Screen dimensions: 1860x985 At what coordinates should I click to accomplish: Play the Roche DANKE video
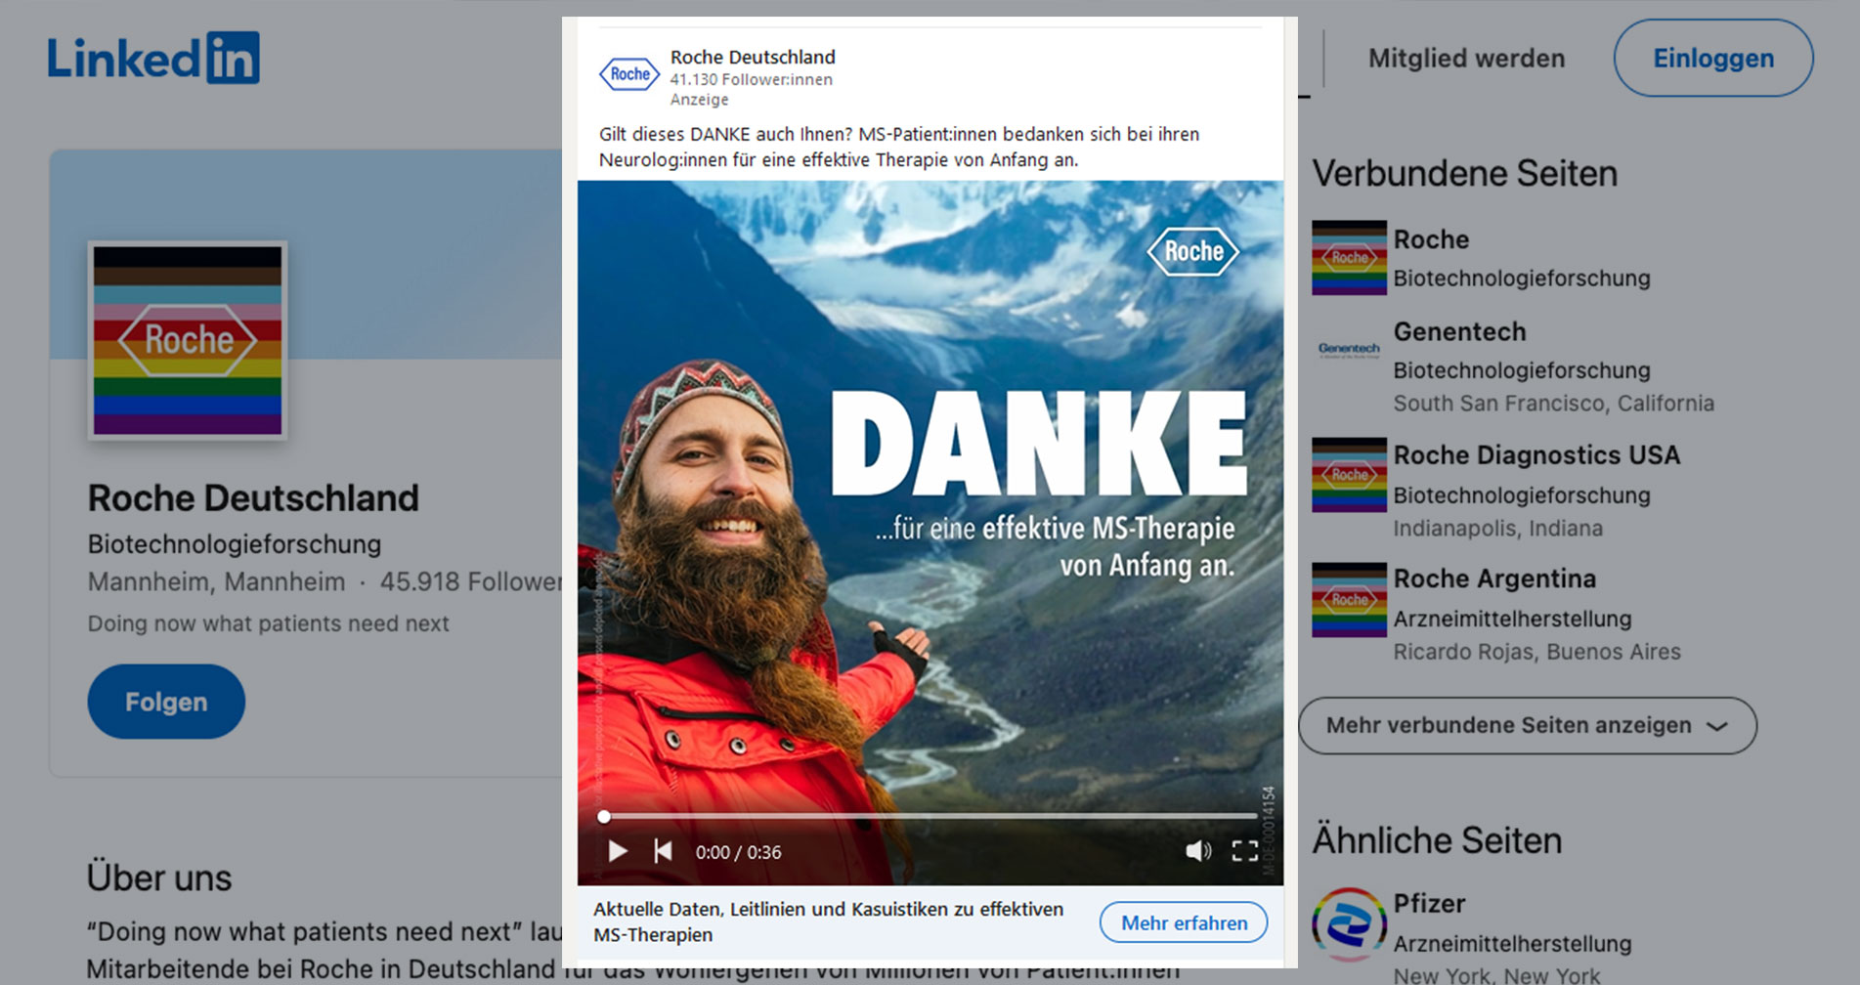tap(618, 851)
